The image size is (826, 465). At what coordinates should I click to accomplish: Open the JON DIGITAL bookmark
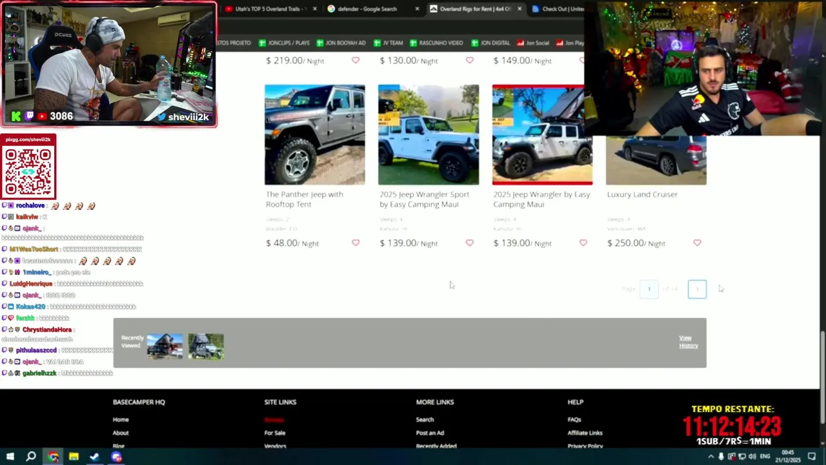click(x=490, y=43)
